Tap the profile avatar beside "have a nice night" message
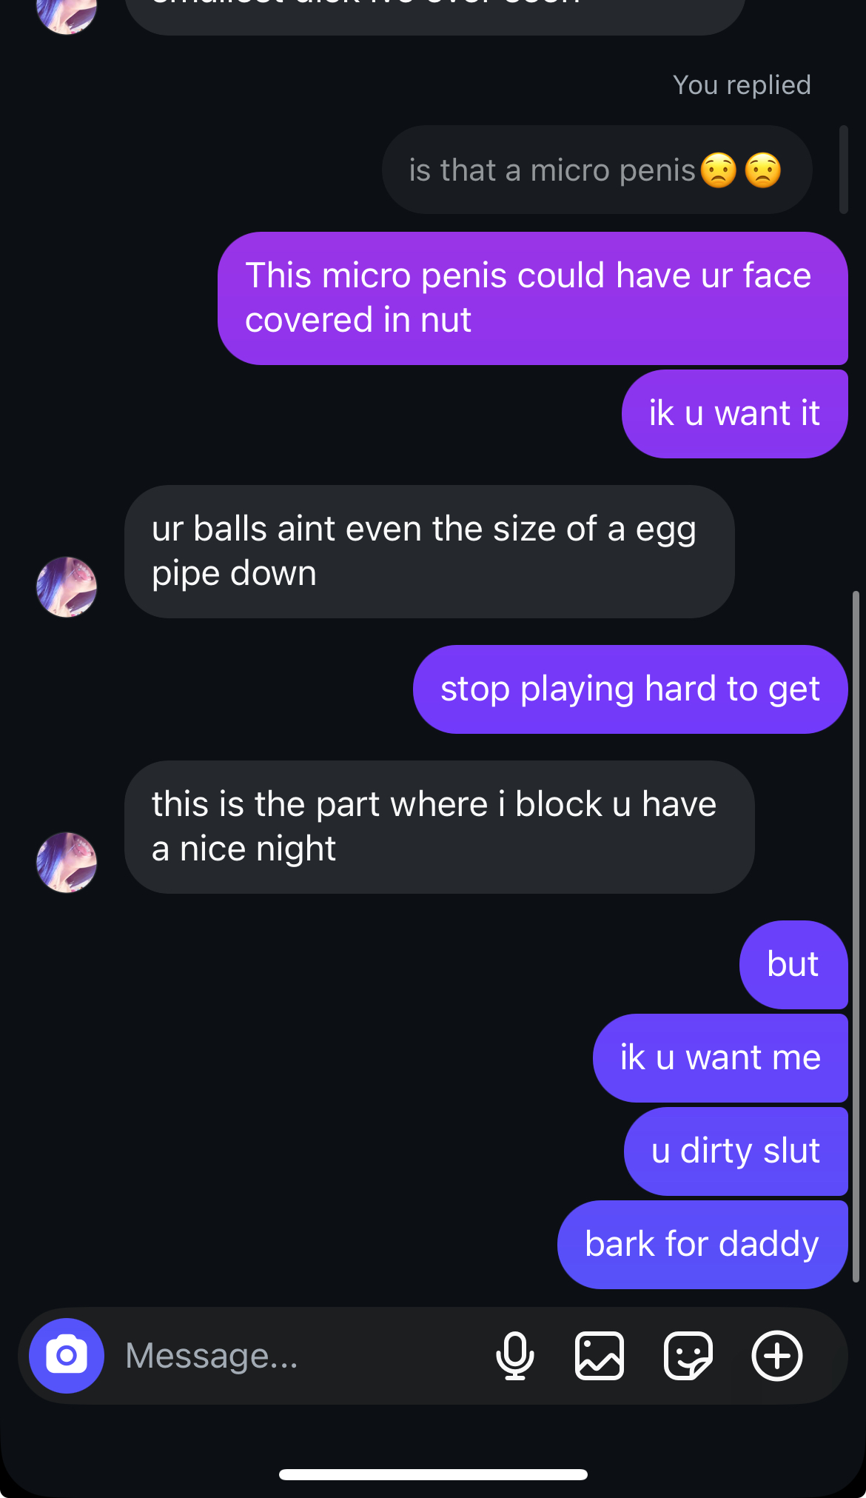This screenshot has height=1498, width=866. pos(67,863)
